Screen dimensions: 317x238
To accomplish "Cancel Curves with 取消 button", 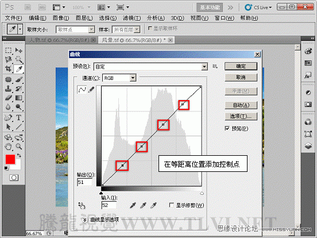I will pyautogui.click(x=241, y=77).
